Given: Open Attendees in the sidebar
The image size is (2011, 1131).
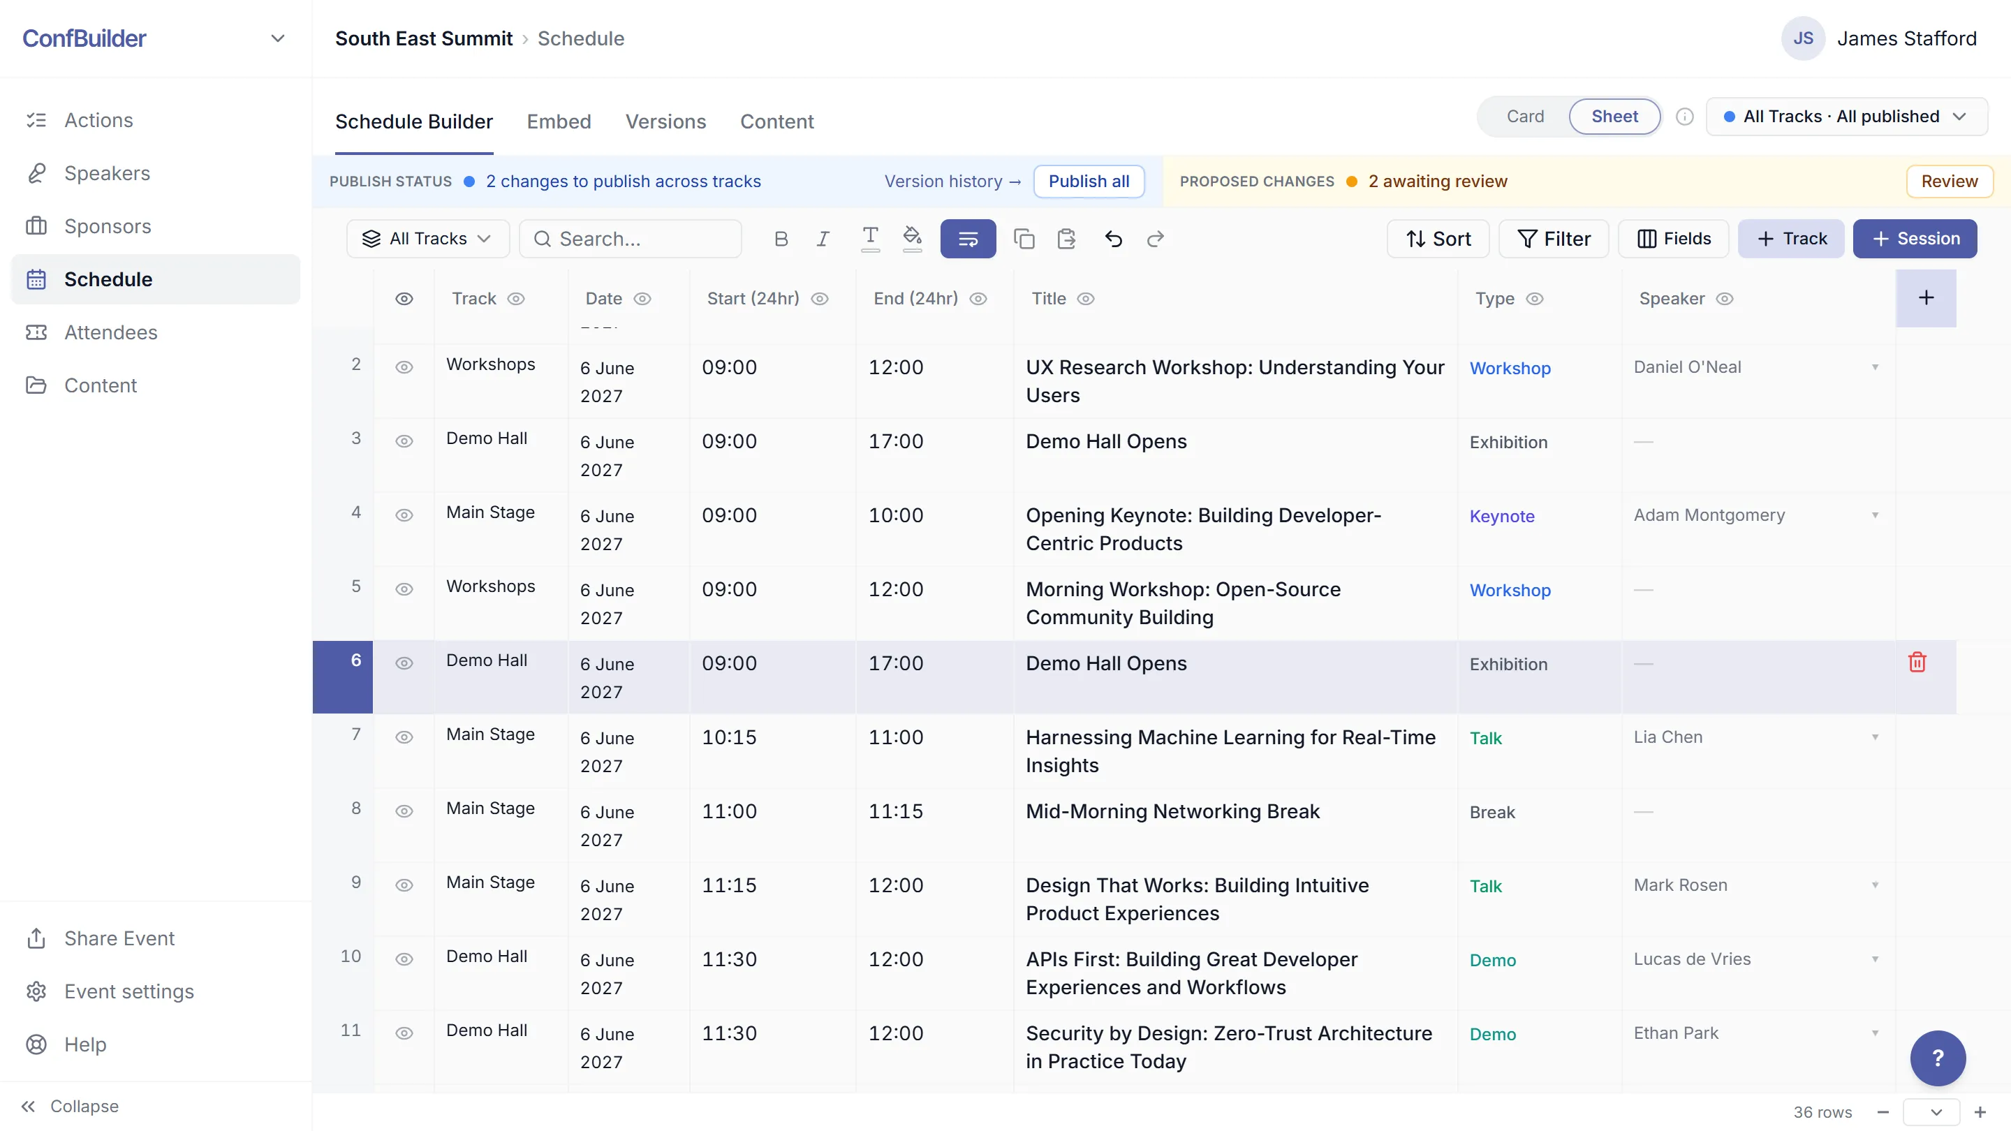Looking at the screenshot, I should pos(155,332).
